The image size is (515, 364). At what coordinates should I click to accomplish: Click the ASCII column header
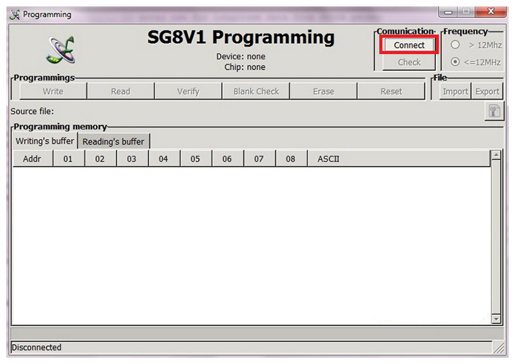(328, 159)
